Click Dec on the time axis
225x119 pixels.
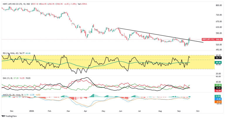tap(12, 111)
